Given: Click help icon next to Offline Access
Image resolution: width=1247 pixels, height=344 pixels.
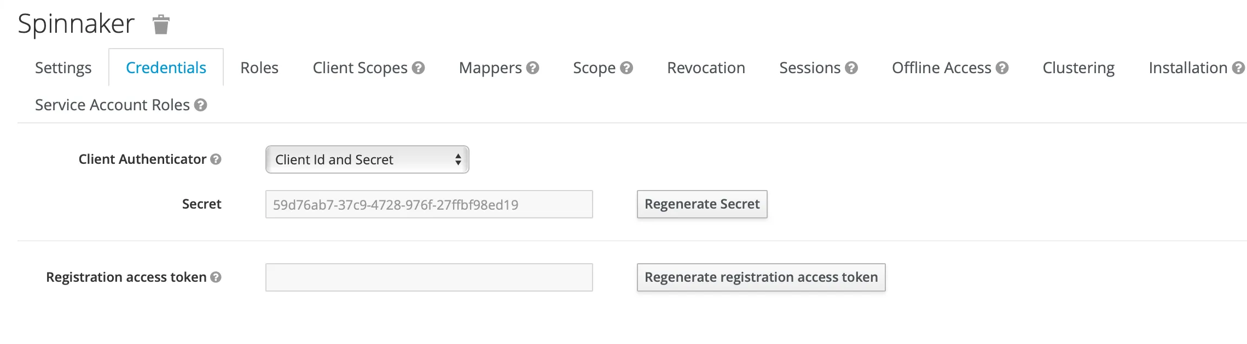Looking at the screenshot, I should pyautogui.click(x=1002, y=68).
